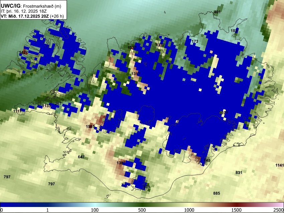
Task: Click the 1427 value in the Westfjords
Action: tap(23, 52)
